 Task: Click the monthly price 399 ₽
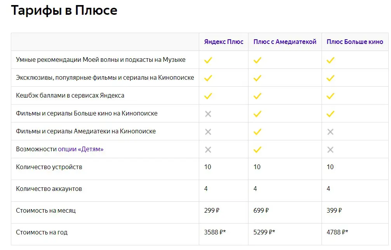(x=334, y=211)
